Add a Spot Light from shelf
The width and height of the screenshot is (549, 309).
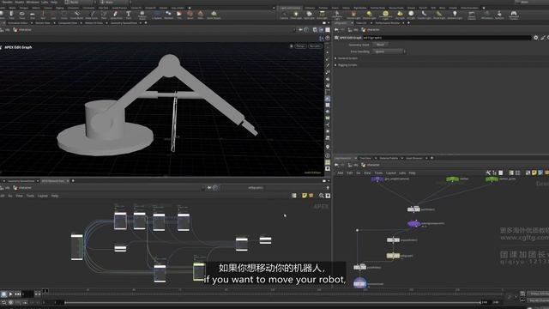pos(309,15)
